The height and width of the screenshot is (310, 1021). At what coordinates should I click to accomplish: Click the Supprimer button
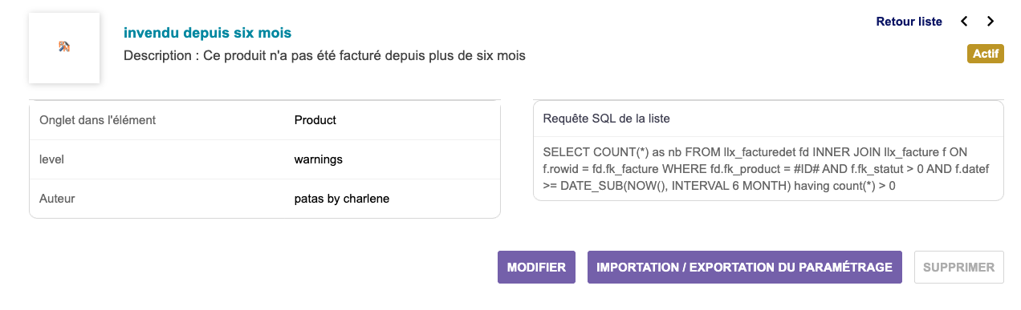click(x=959, y=268)
